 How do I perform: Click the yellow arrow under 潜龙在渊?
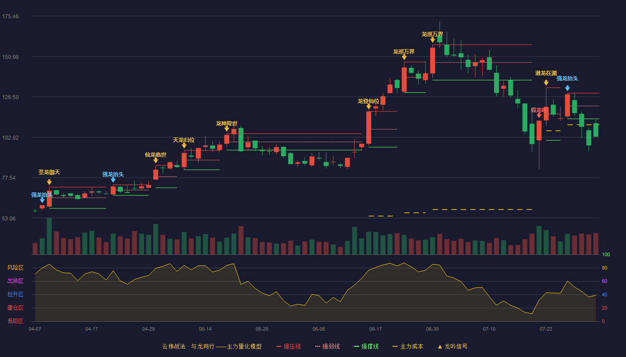click(546, 83)
